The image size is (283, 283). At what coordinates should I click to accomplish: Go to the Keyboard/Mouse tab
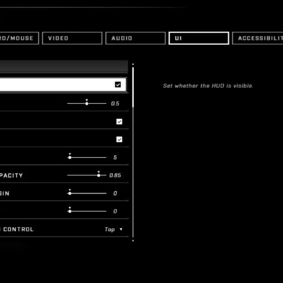[19, 38]
